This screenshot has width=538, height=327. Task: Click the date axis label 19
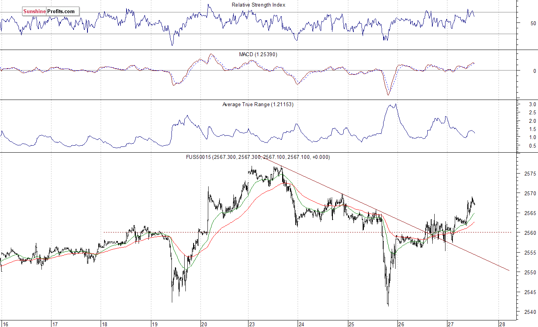pos(154,324)
